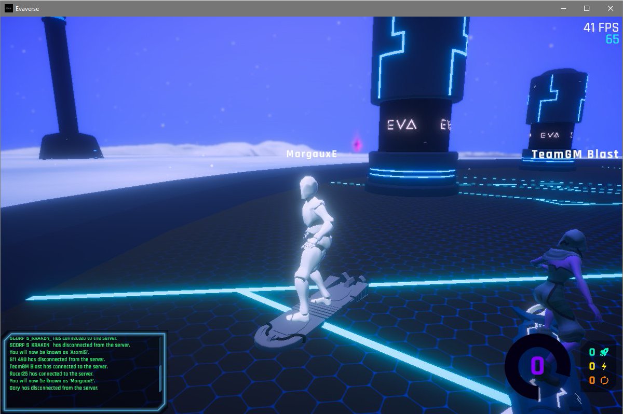The image size is (623, 414).
Task: Click the yellow 0 count beside lightning
Action: 592,366
